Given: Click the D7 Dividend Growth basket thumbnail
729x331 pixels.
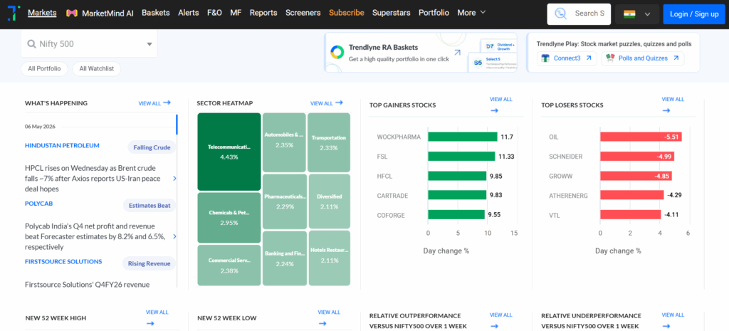Looking at the screenshot, I should point(499,47).
